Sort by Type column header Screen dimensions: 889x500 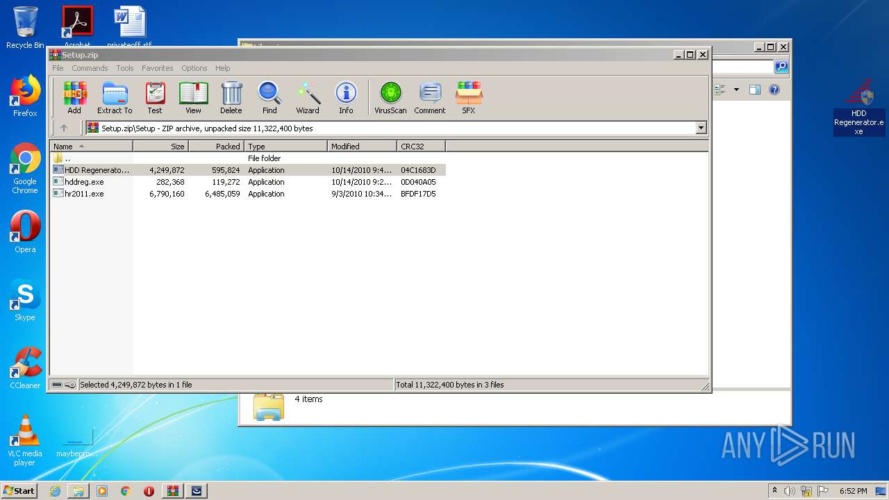point(285,146)
